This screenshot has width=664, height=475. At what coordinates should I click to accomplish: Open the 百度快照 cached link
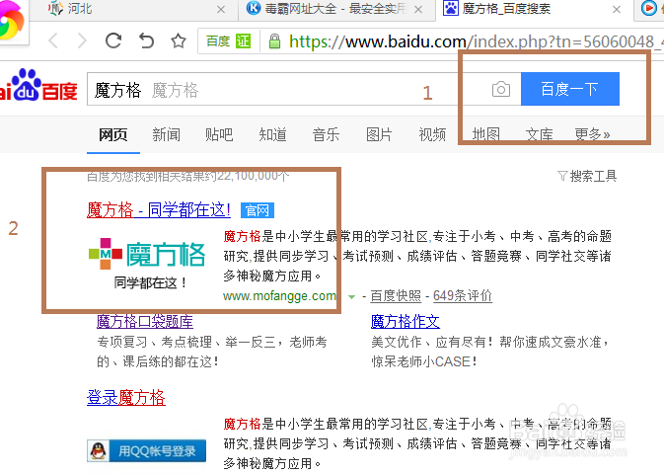click(396, 295)
